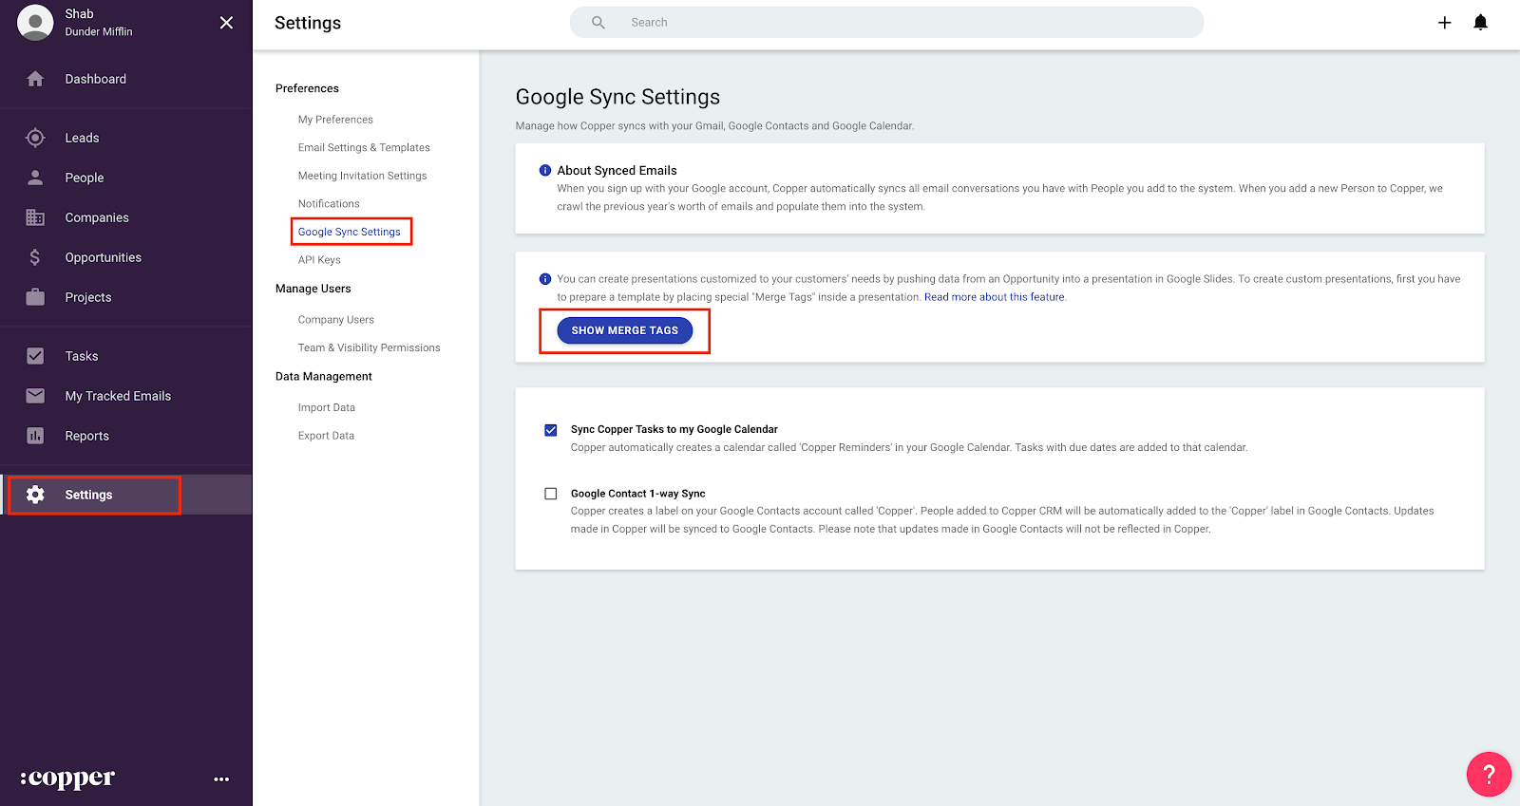Click the My Tracked Emails envelope icon
The height and width of the screenshot is (806, 1520).
coord(35,396)
